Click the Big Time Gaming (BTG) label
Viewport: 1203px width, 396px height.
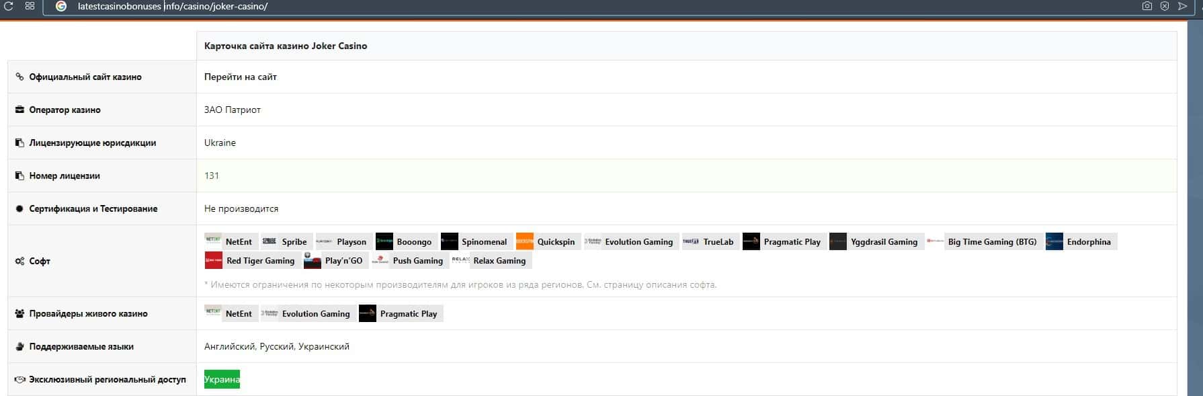pyautogui.click(x=992, y=242)
